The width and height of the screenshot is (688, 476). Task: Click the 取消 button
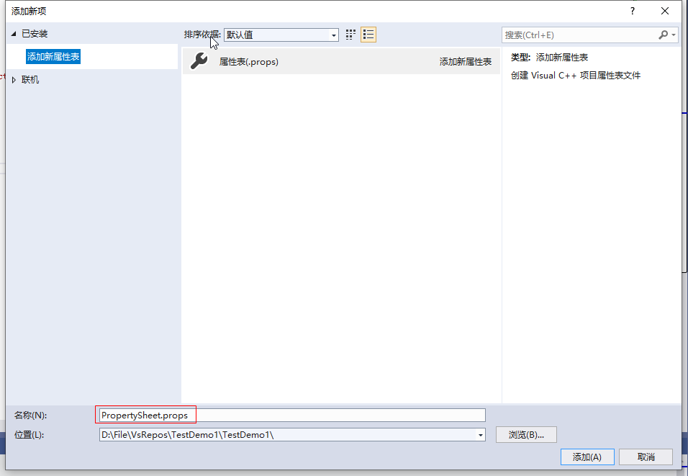point(646,457)
